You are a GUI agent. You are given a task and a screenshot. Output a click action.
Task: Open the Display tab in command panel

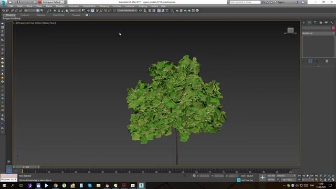[326, 23]
